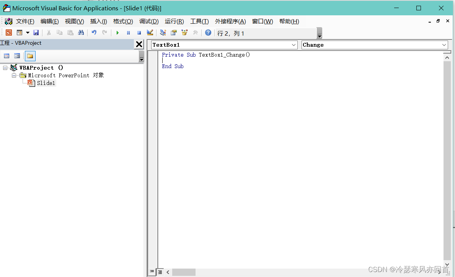Open the 工具(T) menu
The height and width of the screenshot is (277, 455).
click(x=199, y=21)
